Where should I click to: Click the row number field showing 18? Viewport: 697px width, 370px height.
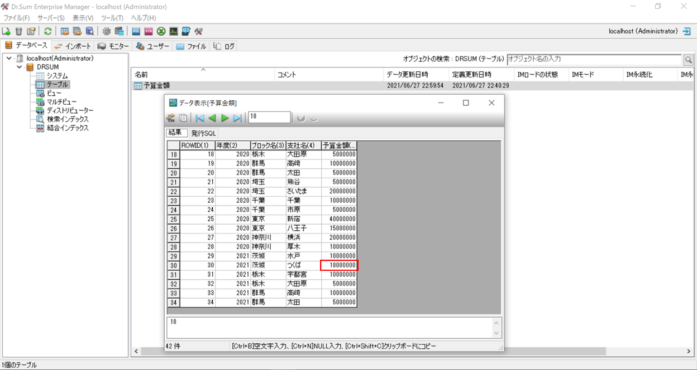[269, 117]
